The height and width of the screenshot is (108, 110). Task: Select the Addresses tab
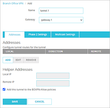[x=15, y=34]
